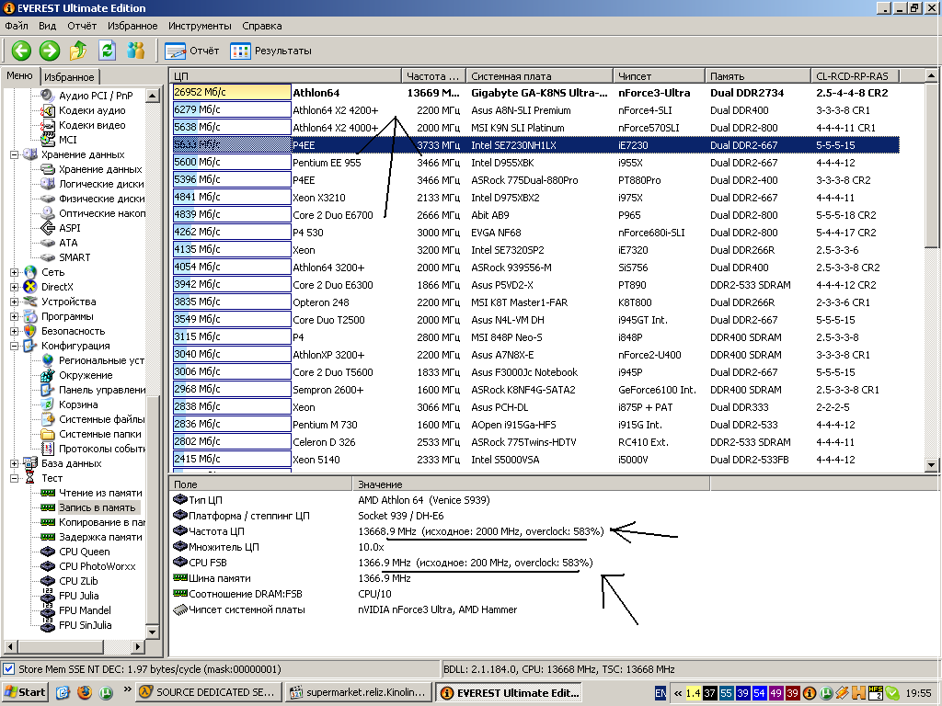Select CPU Queen benchmark
The height and width of the screenshot is (706, 942).
(x=84, y=552)
